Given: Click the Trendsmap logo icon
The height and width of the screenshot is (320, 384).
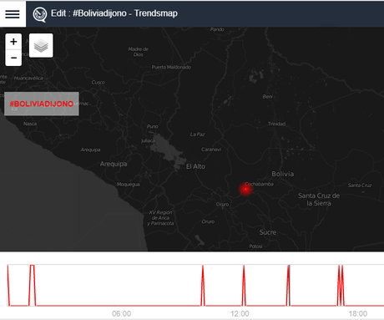Looking at the screenshot, I should (39, 14).
